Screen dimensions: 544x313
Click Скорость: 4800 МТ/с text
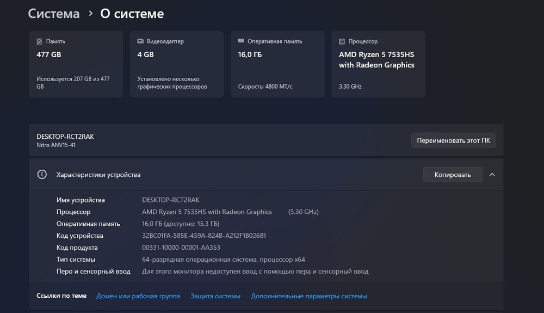tap(265, 87)
